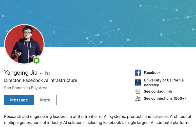Click the green online status indicator
This screenshot has height=127, width=196.
[x=37, y=60]
